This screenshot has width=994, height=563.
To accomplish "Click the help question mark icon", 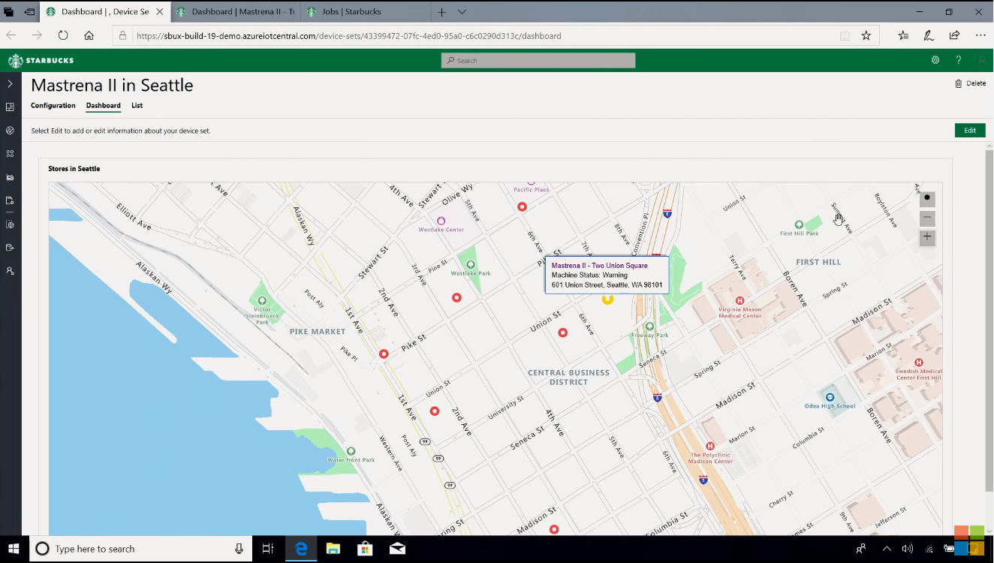I will click(959, 60).
